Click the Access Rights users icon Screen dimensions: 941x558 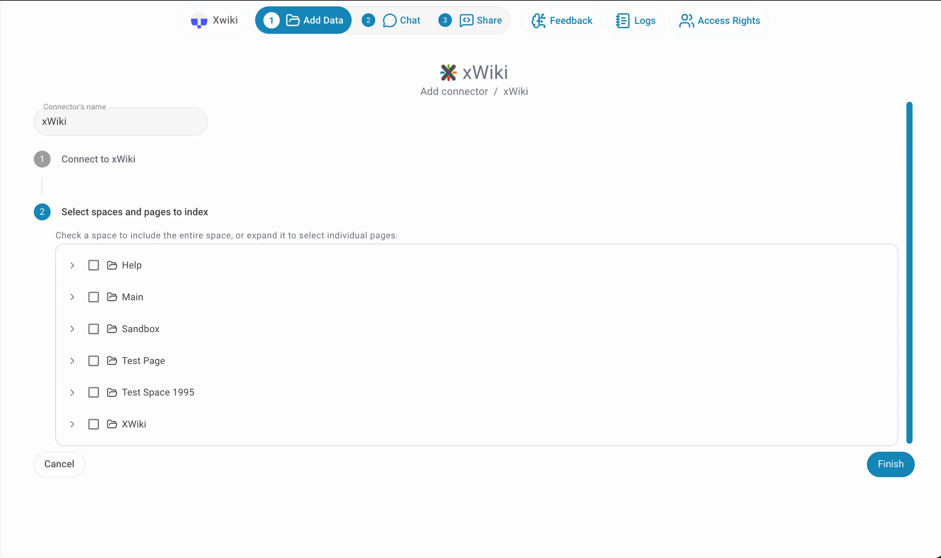[686, 20]
